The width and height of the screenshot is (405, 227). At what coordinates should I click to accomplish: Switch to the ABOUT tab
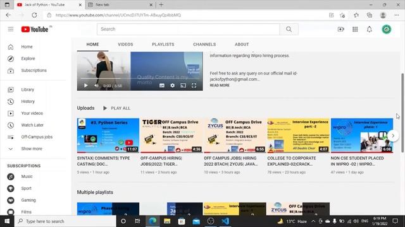click(x=242, y=45)
